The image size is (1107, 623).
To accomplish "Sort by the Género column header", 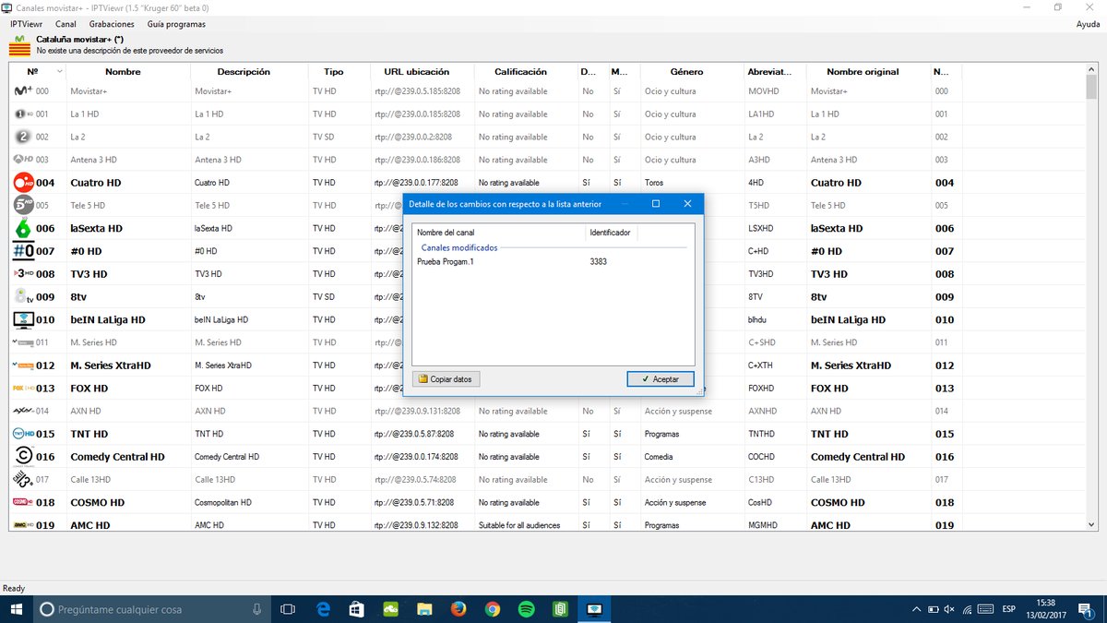I will (x=686, y=71).
